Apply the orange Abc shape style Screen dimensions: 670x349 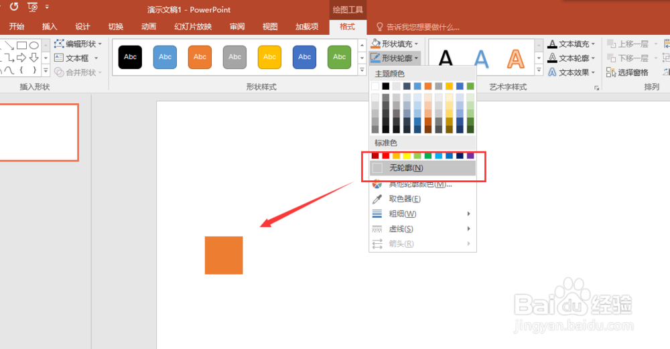coord(200,57)
